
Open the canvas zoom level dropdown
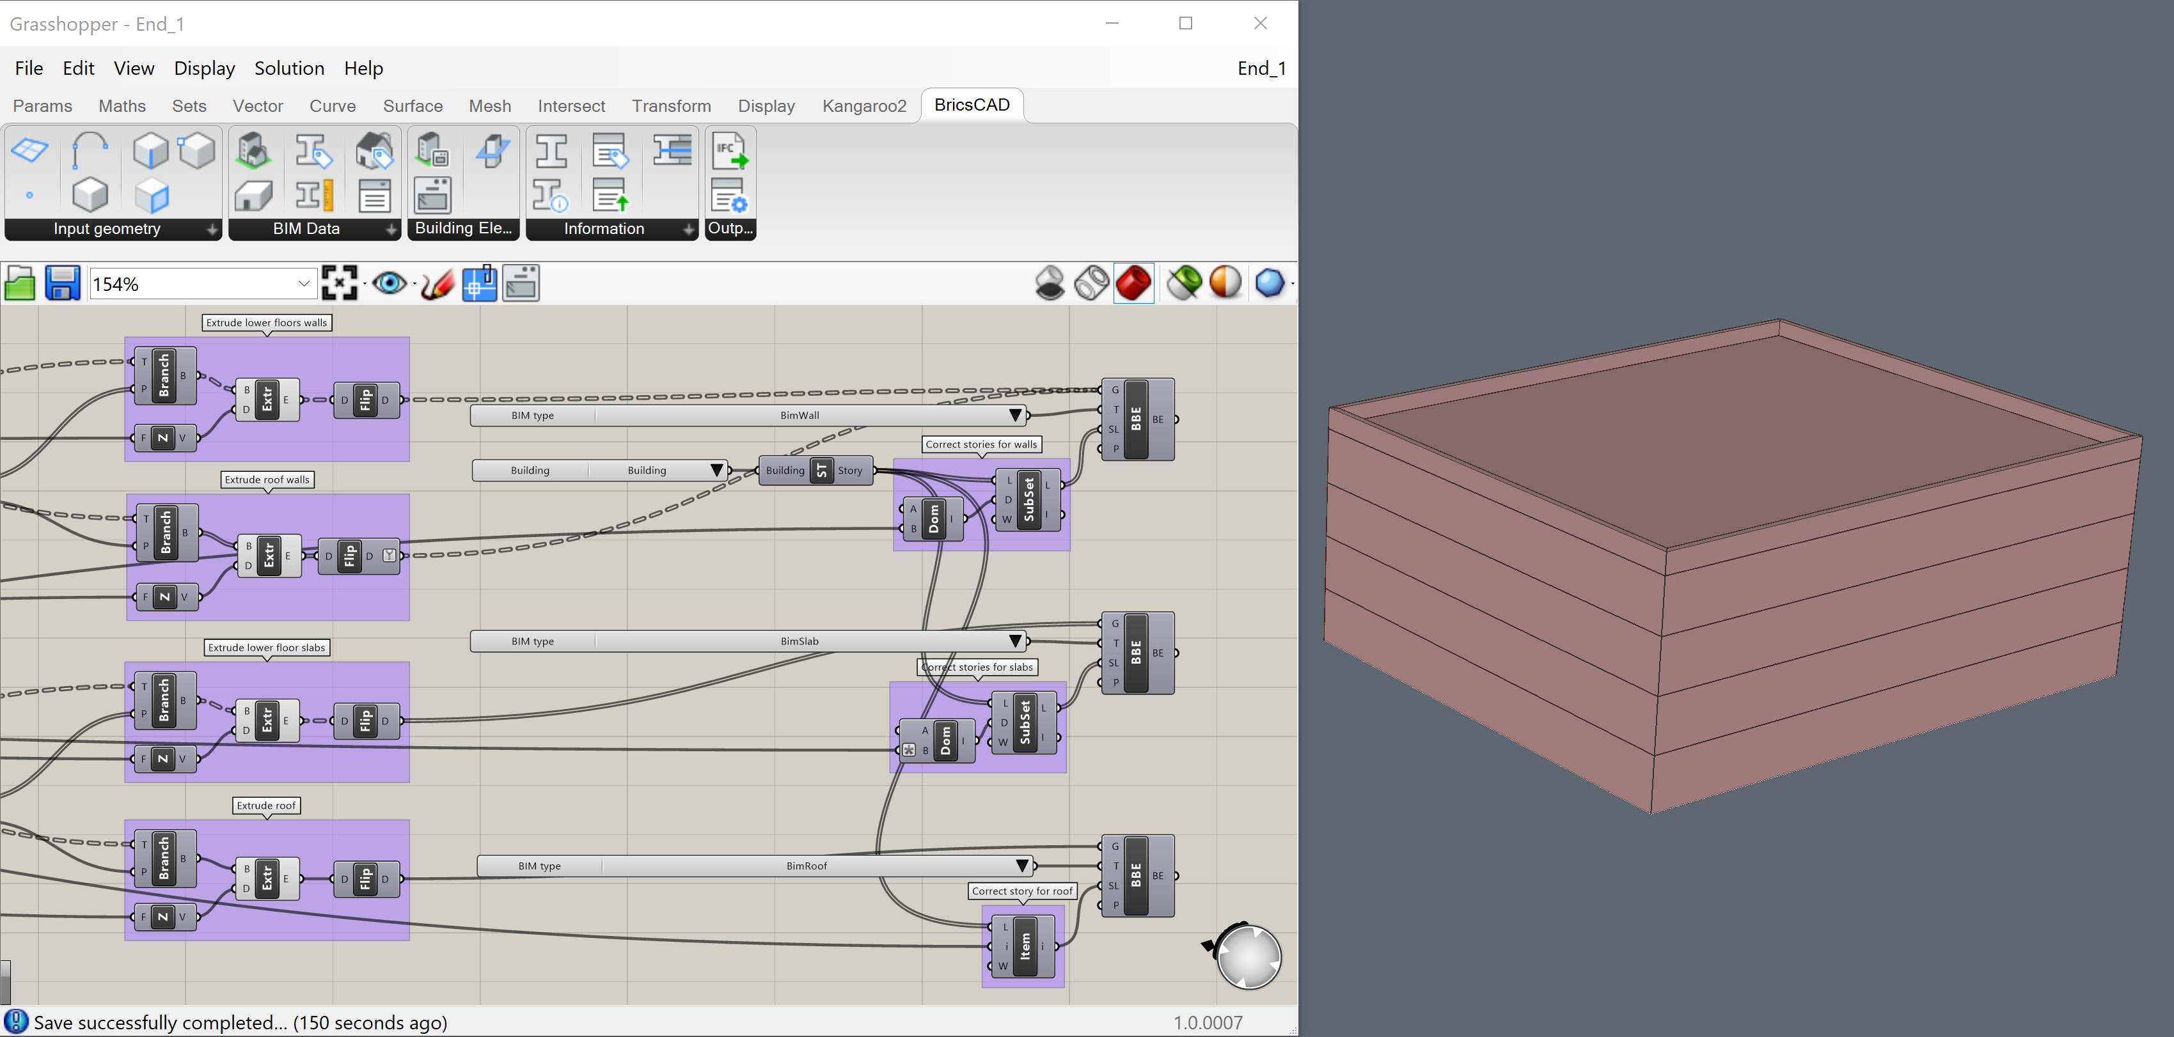(x=304, y=283)
